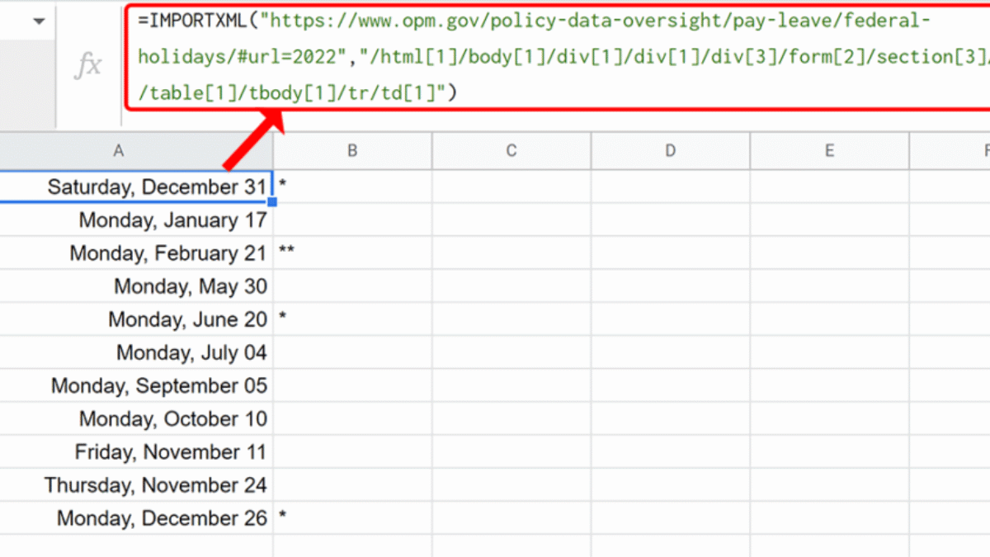990x557 pixels.
Task: Select the Monday, June 20 cell
Action: (x=187, y=319)
